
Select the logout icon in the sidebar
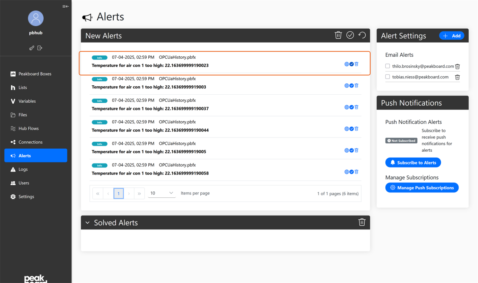40,48
